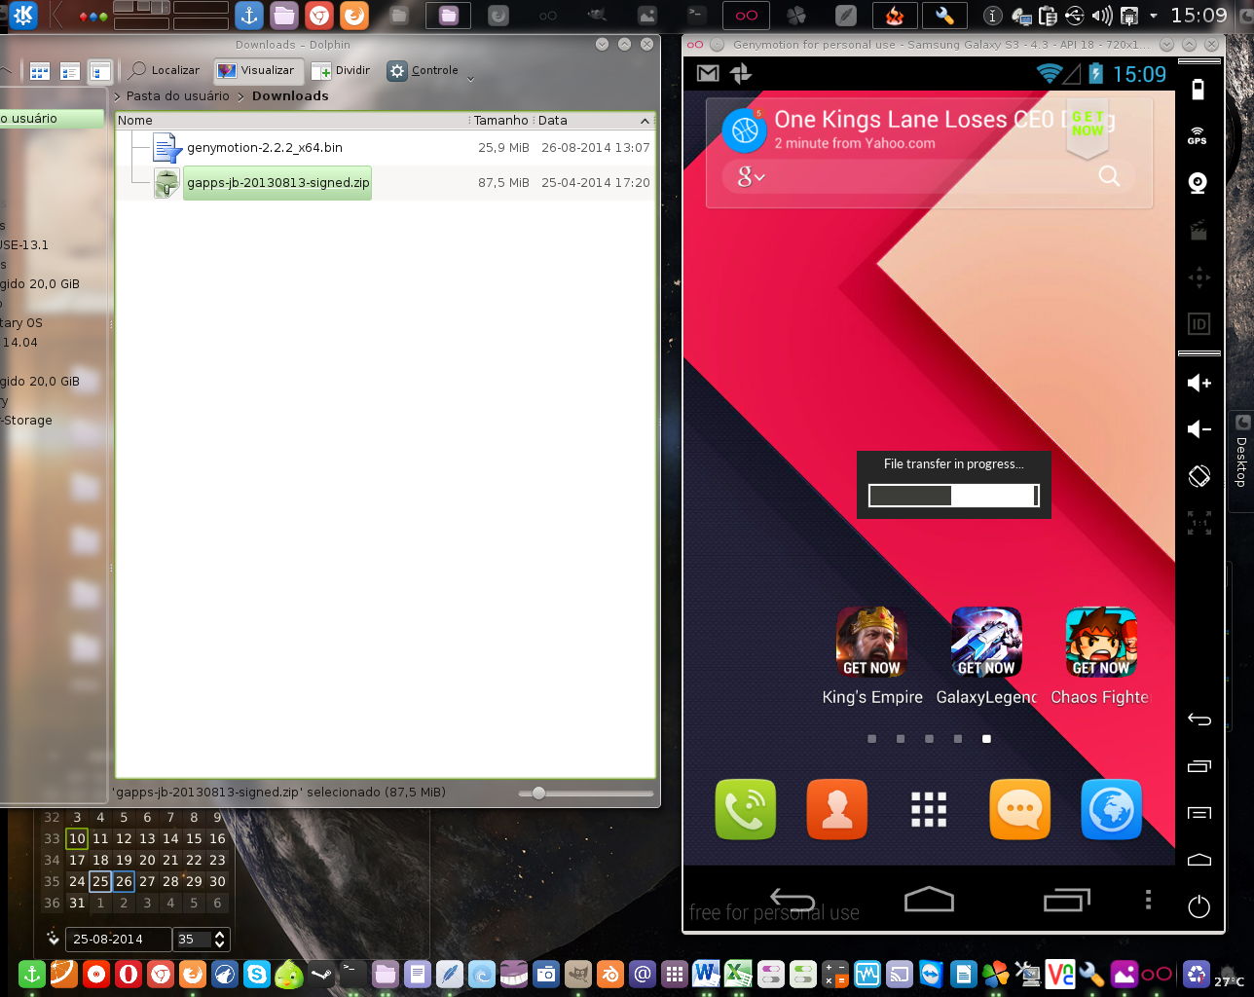Click Localizar search button
The image size is (1254, 997).
coord(165,70)
